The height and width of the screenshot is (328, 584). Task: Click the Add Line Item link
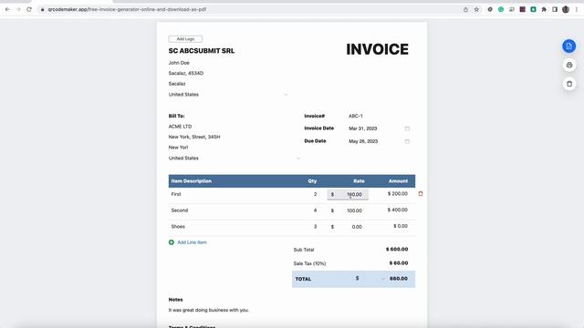[192, 242]
